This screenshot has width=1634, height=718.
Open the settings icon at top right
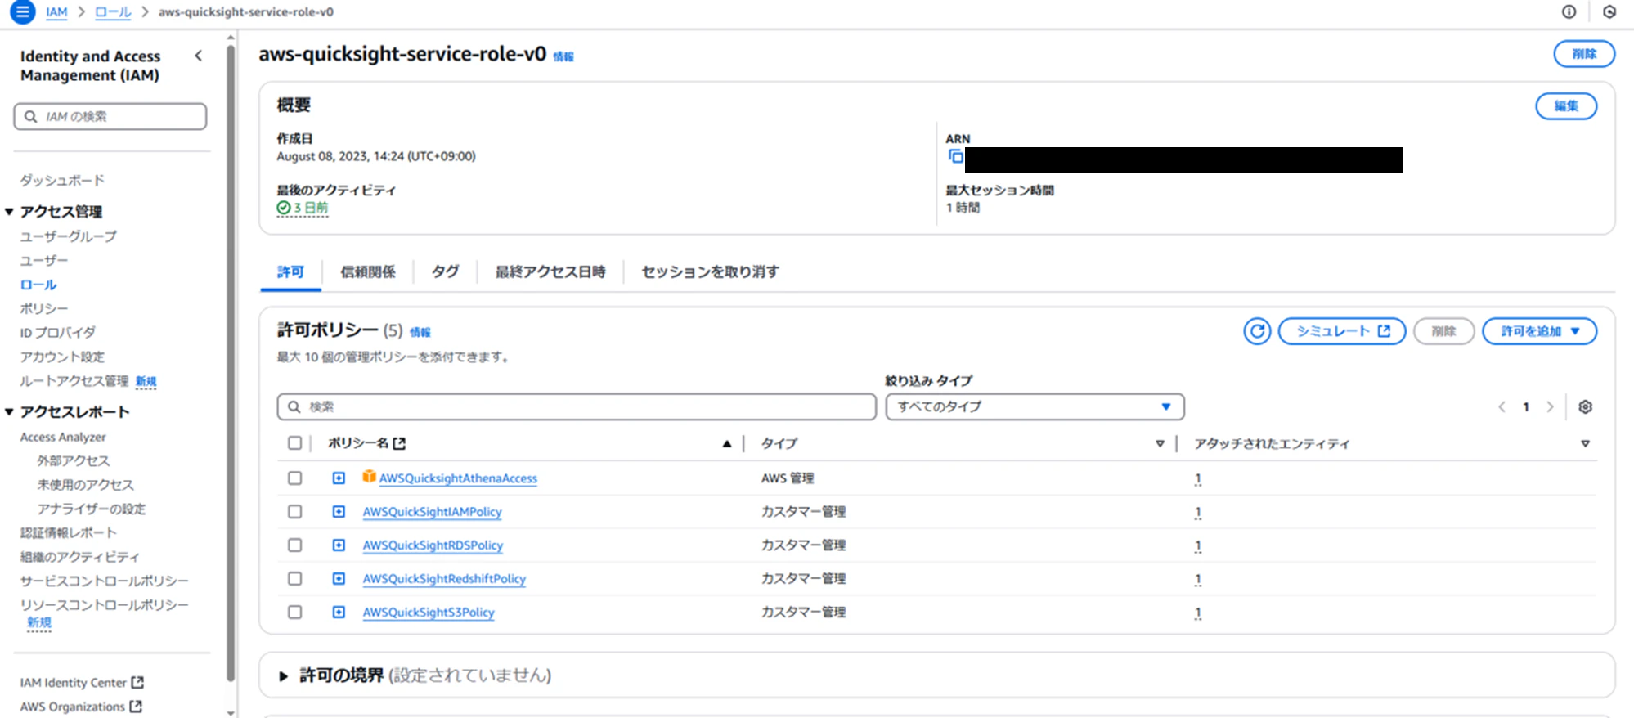click(x=1609, y=11)
